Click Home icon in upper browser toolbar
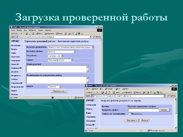 [x=33, y=33]
